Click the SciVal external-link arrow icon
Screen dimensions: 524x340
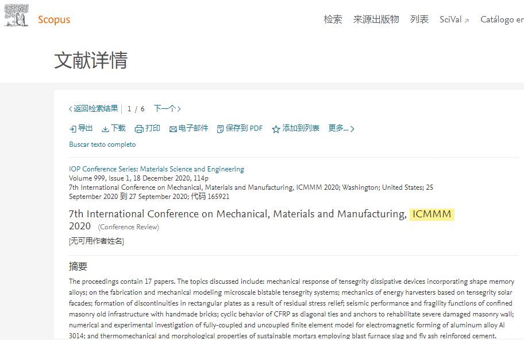click(x=467, y=21)
